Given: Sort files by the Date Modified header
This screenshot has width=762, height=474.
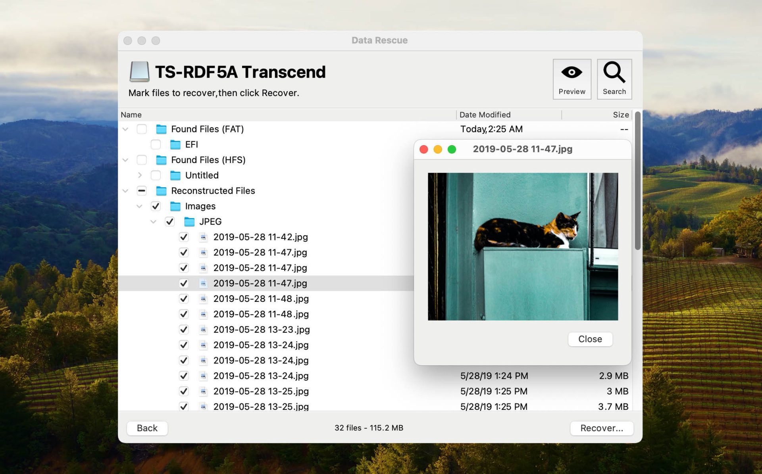Looking at the screenshot, I should (485, 115).
